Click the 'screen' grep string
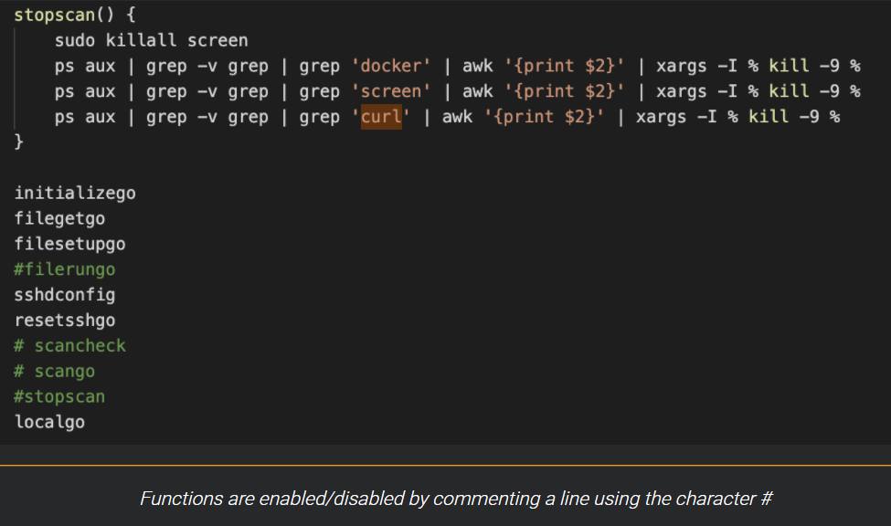The height and width of the screenshot is (526, 891). tap(391, 91)
